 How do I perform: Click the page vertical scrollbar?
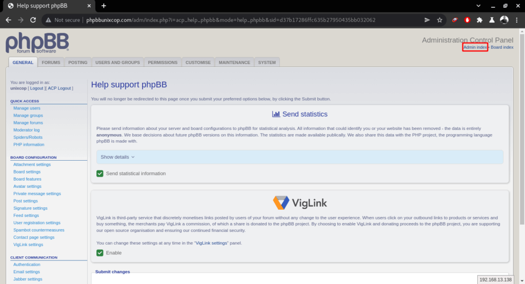(521, 128)
